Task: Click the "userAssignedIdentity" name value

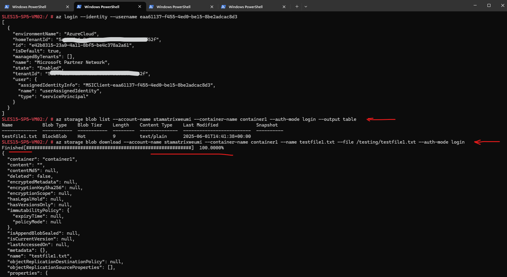Action: tap(69, 91)
